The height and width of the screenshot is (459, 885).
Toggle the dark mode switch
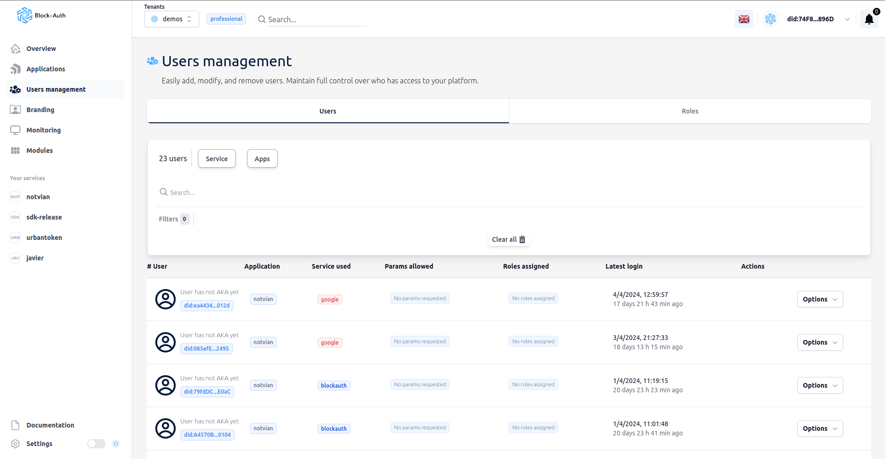(96, 444)
